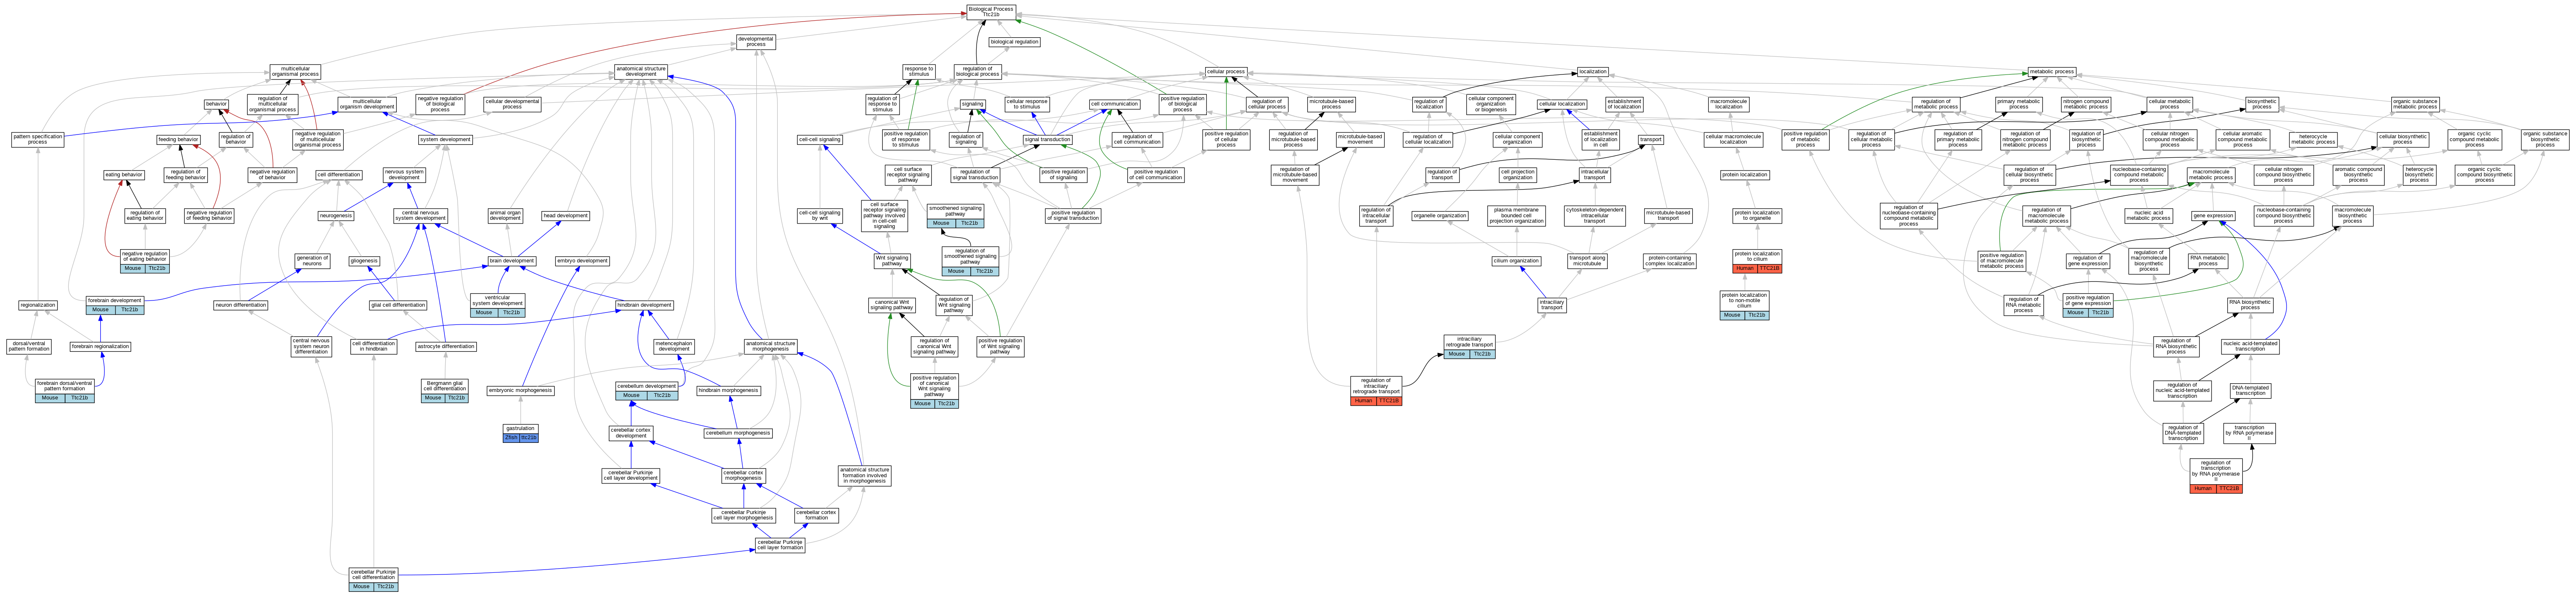Screen dimensions: 2576x596
Task: Click the 'feeding behavior' node
Action: pos(179,140)
